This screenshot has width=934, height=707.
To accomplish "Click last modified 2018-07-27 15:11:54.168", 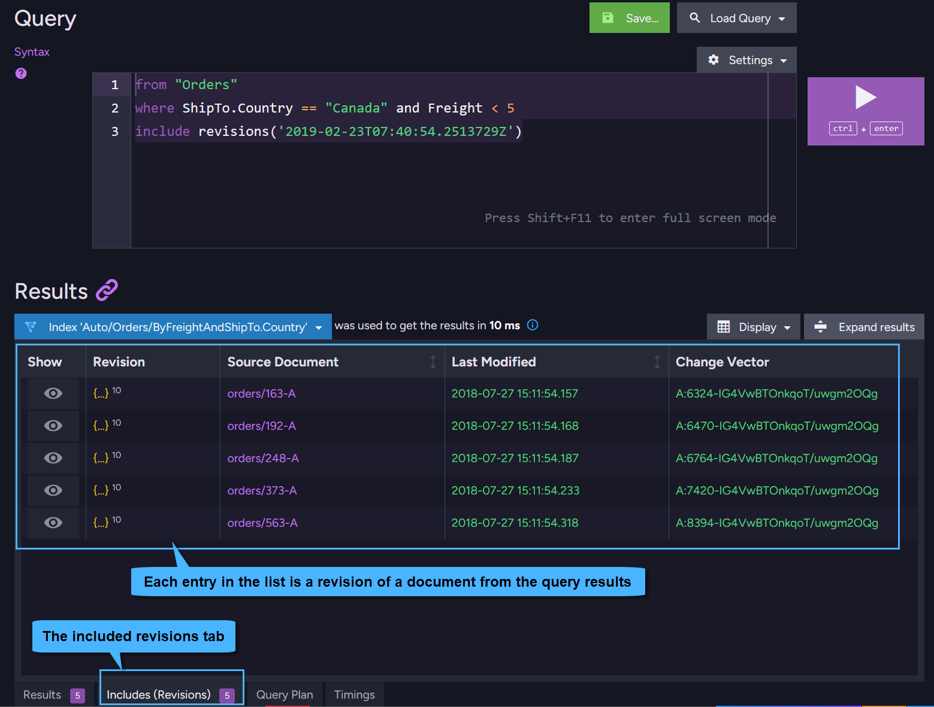I will [515, 426].
